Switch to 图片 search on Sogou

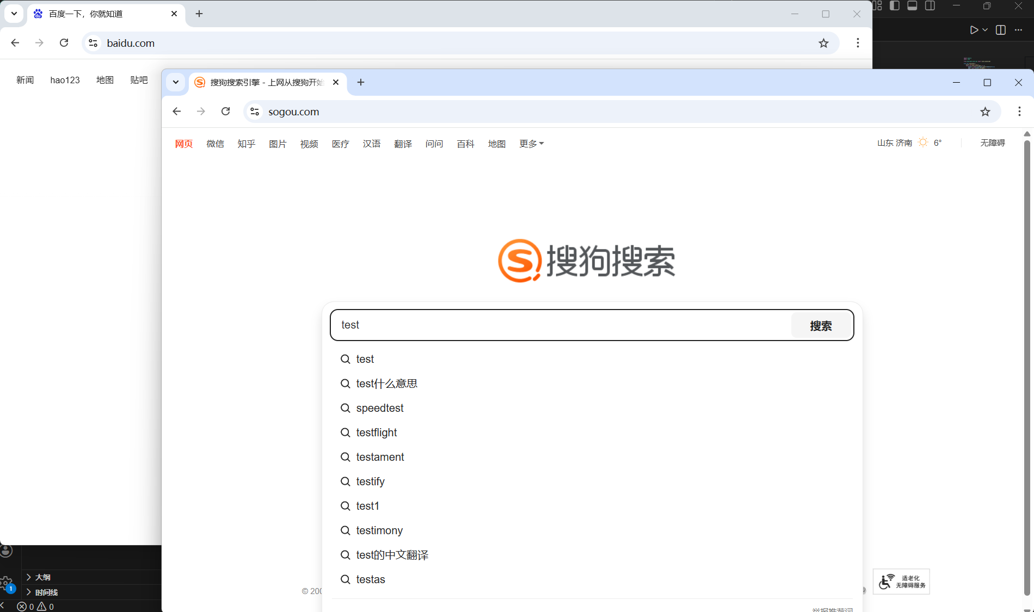pyautogui.click(x=278, y=144)
